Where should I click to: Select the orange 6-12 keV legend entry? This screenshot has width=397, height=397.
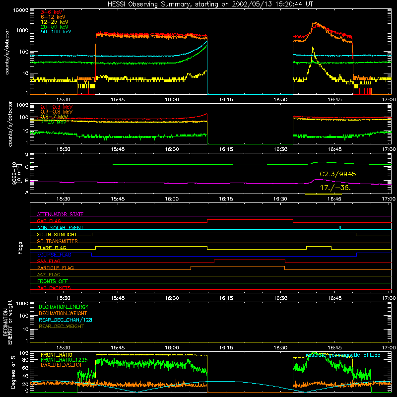click(53, 17)
